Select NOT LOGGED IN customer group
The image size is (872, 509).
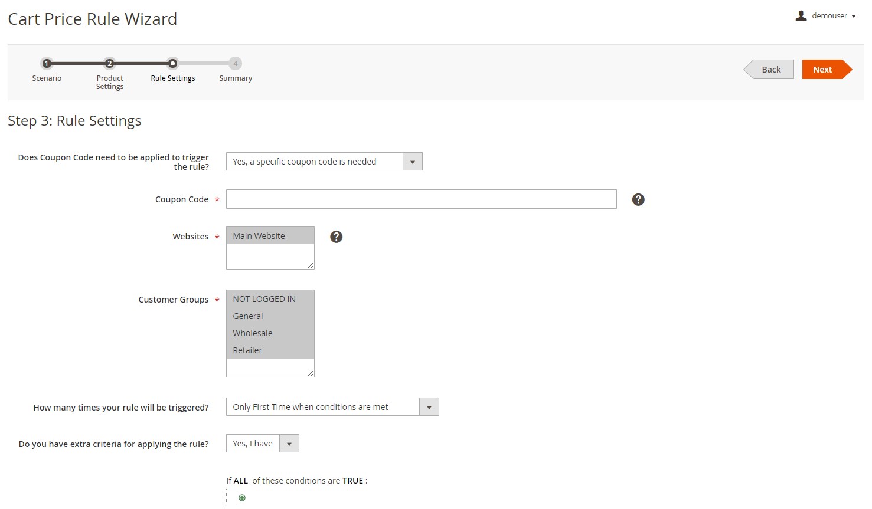[270, 299]
